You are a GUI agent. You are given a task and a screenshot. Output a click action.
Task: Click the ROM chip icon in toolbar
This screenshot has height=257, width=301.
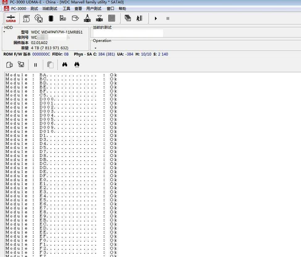tap(51, 18)
